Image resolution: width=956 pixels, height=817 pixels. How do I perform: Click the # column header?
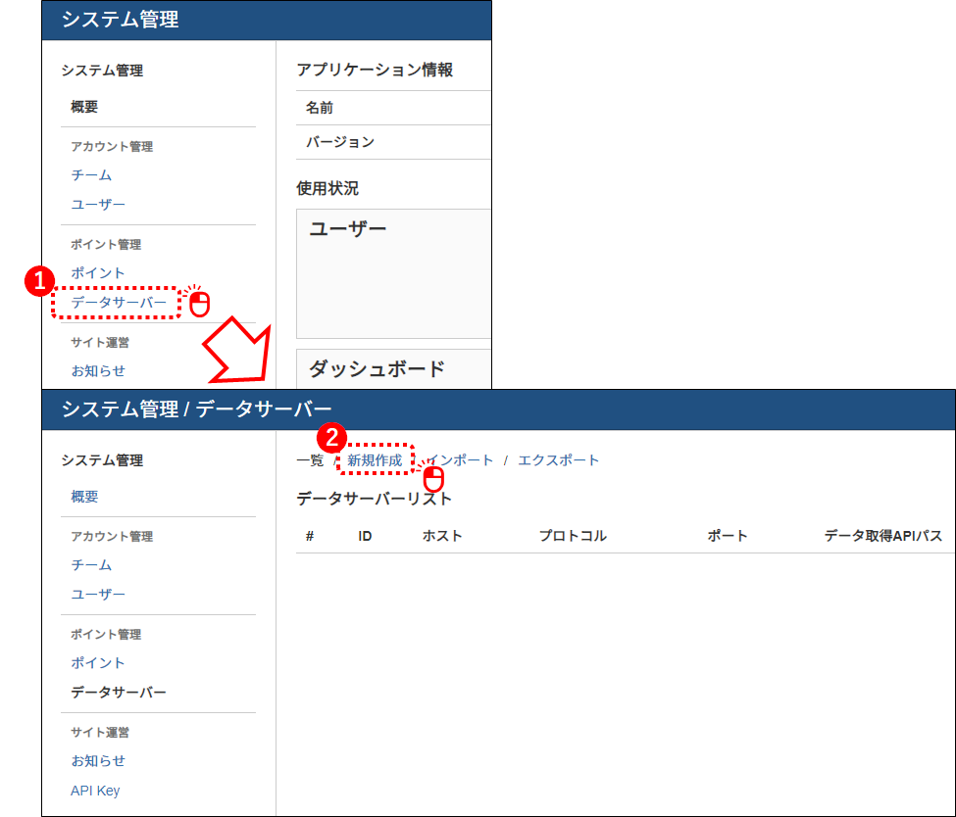coord(310,536)
